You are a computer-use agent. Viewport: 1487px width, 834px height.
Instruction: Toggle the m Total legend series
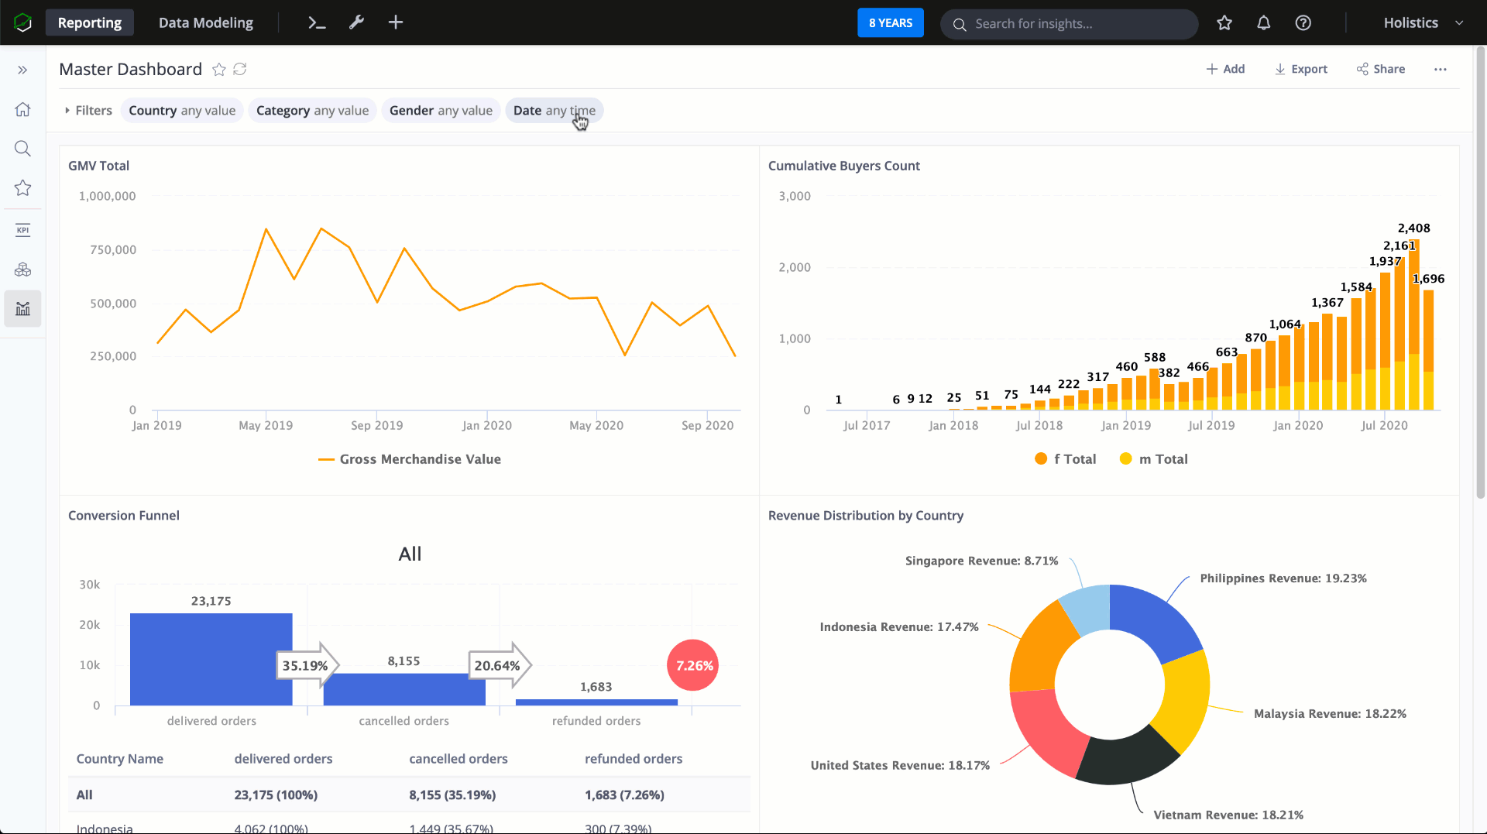coord(1154,459)
